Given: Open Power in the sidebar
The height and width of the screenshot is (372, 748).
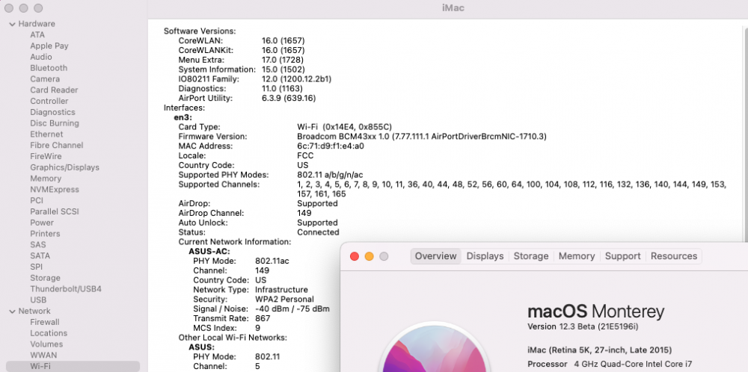Looking at the screenshot, I should click(x=42, y=223).
